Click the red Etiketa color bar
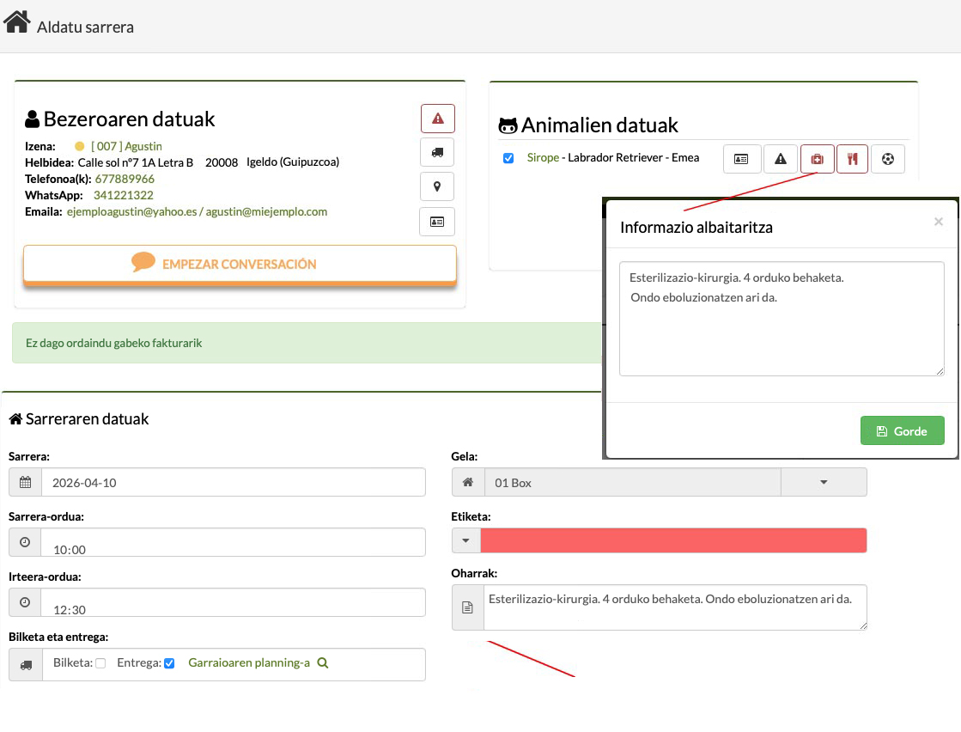 [x=673, y=540]
